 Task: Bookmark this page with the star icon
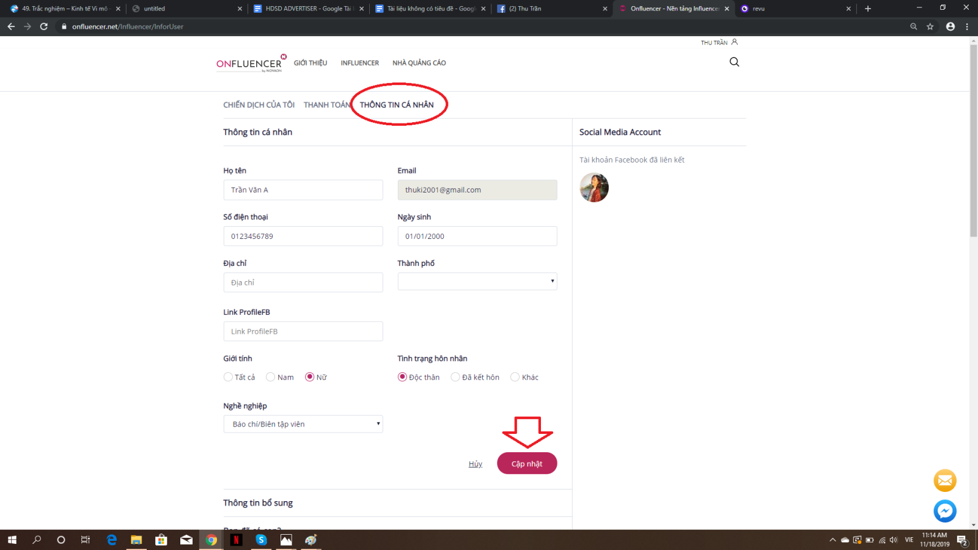click(x=930, y=26)
